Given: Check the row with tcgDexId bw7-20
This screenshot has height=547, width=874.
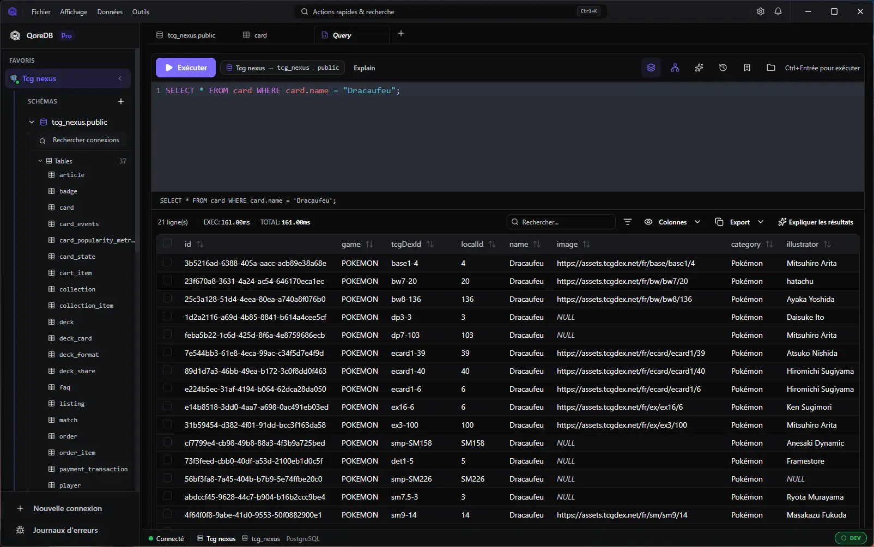Looking at the screenshot, I should point(167,281).
